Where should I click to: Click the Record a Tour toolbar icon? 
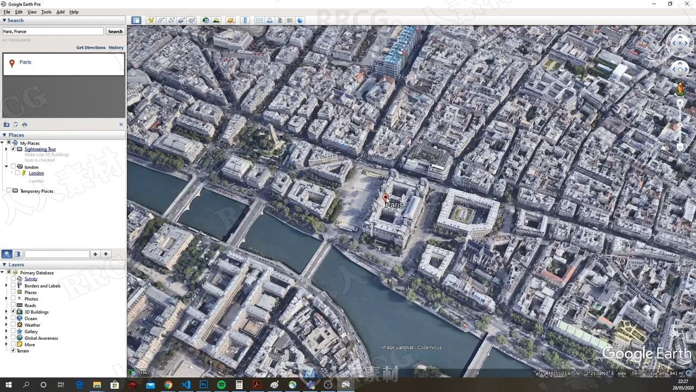click(x=192, y=20)
